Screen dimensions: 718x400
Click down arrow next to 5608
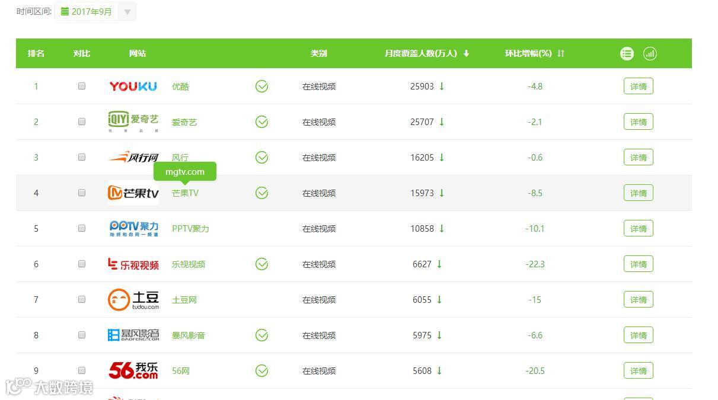click(439, 371)
